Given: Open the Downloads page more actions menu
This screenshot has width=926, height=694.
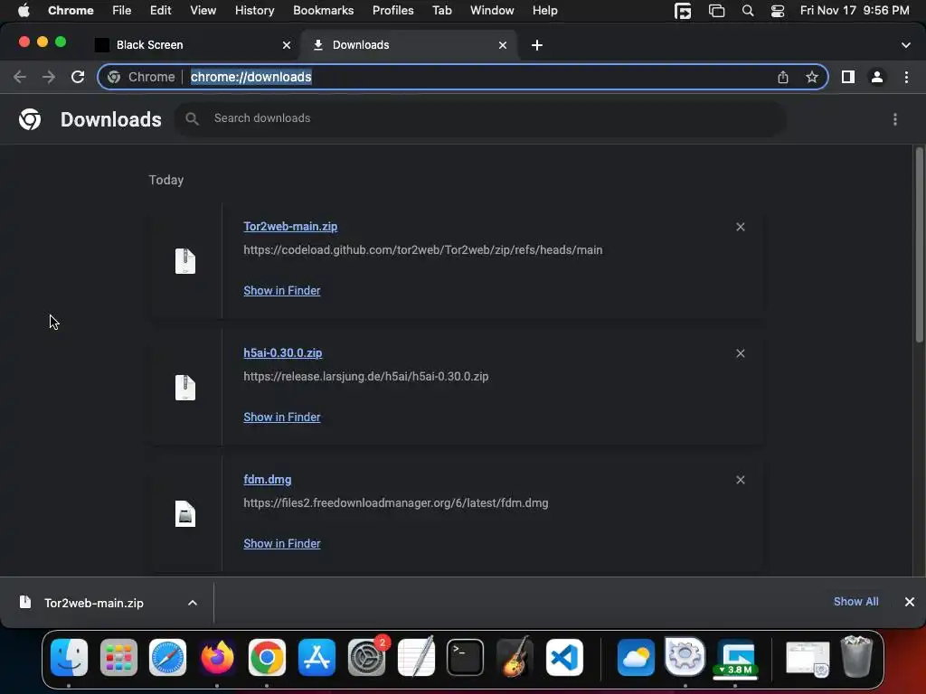Looking at the screenshot, I should click(x=895, y=119).
